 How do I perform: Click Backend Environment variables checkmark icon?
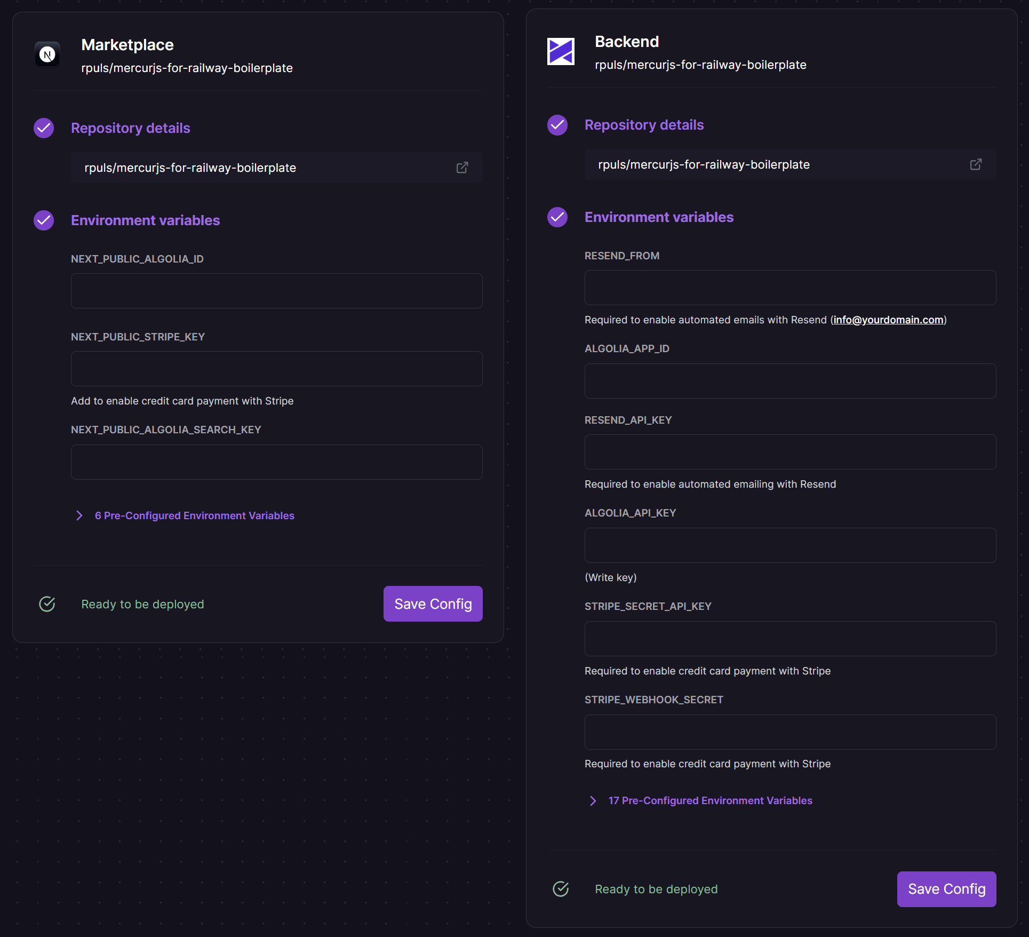click(x=557, y=217)
